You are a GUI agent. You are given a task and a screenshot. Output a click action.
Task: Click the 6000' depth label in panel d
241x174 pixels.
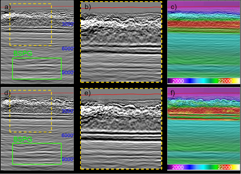pyautogui.click(x=68, y=135)
